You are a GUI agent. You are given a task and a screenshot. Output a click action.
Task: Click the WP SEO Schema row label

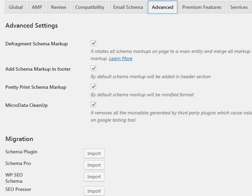[14, 178]
